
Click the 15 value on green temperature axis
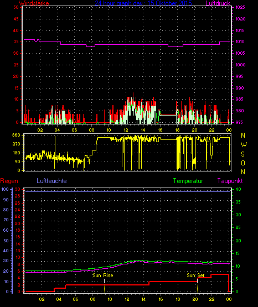[x=238, y=253]
